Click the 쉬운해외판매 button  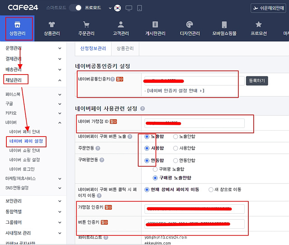point(269,8)
